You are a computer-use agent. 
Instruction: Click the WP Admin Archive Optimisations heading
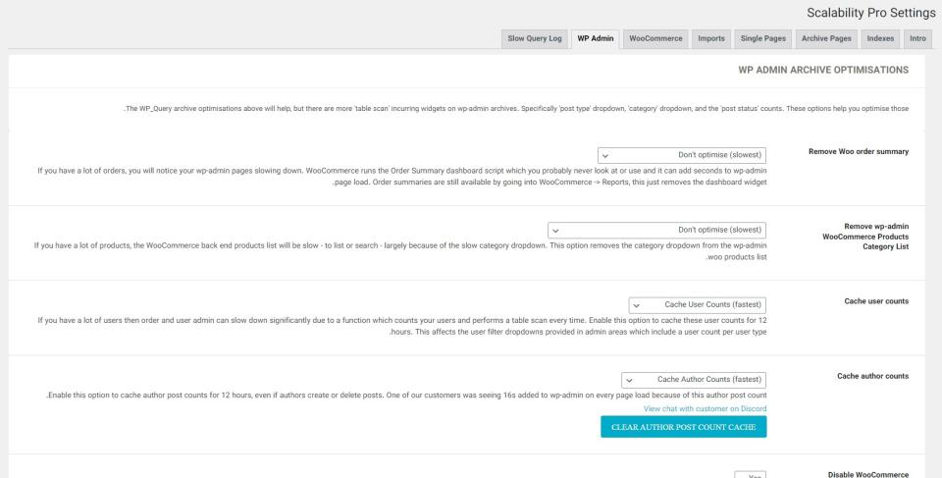coord(822,71)
